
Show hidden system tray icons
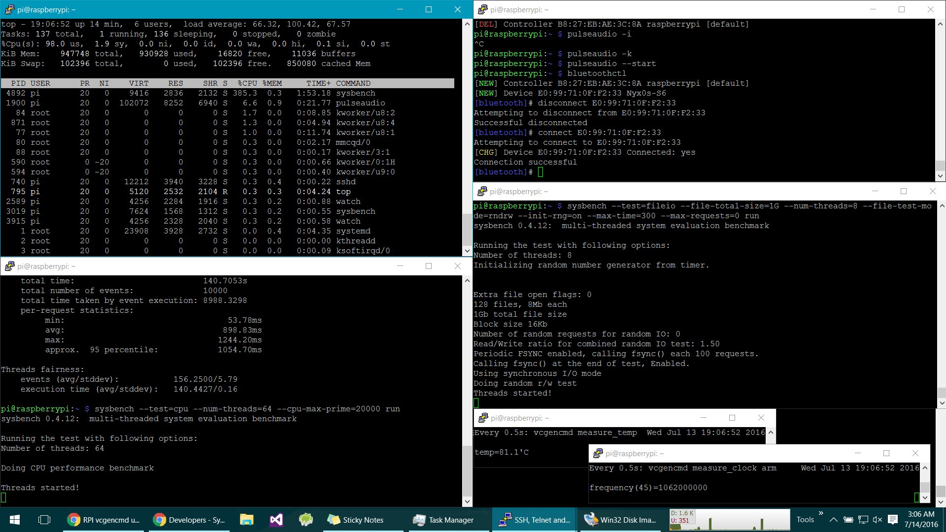[833, 520]
